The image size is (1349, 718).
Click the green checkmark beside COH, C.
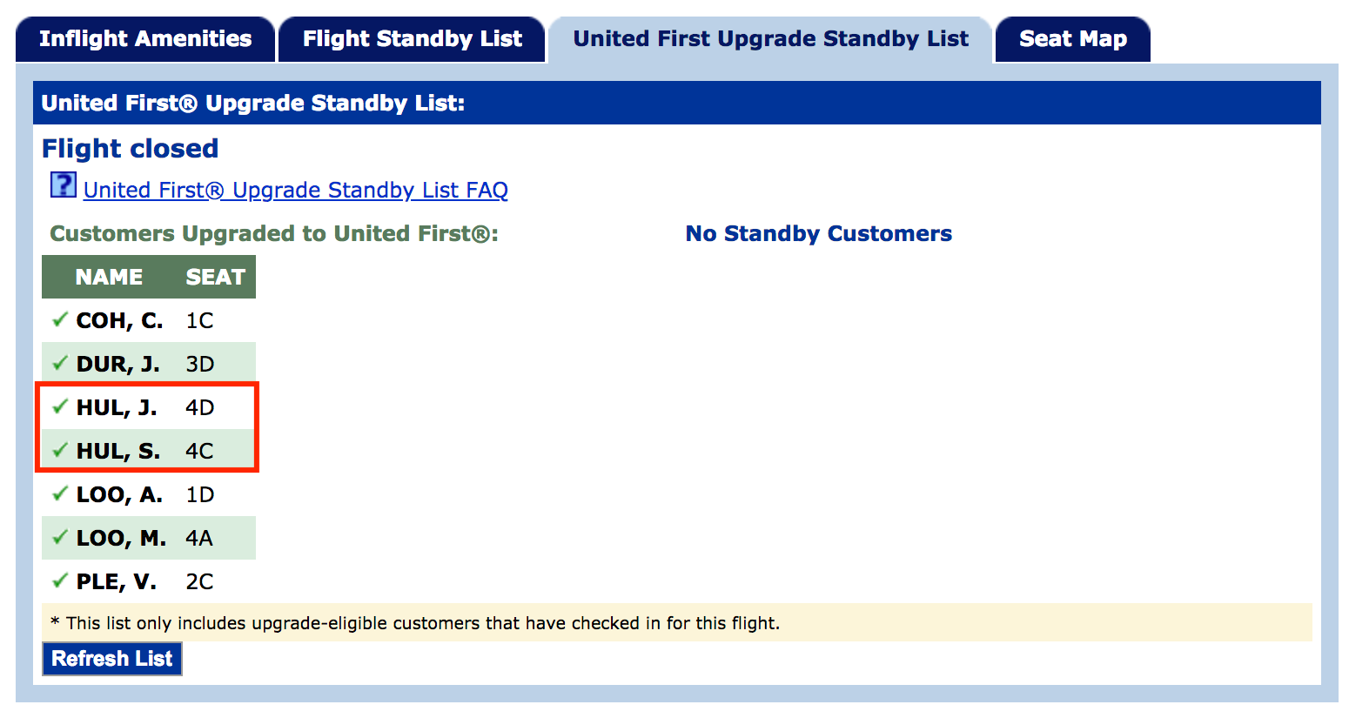coord(58,320)
